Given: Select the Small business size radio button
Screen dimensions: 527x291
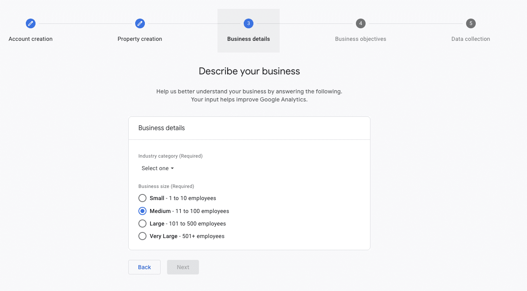Looking at the screenshot, I should (x=142, y=198).
